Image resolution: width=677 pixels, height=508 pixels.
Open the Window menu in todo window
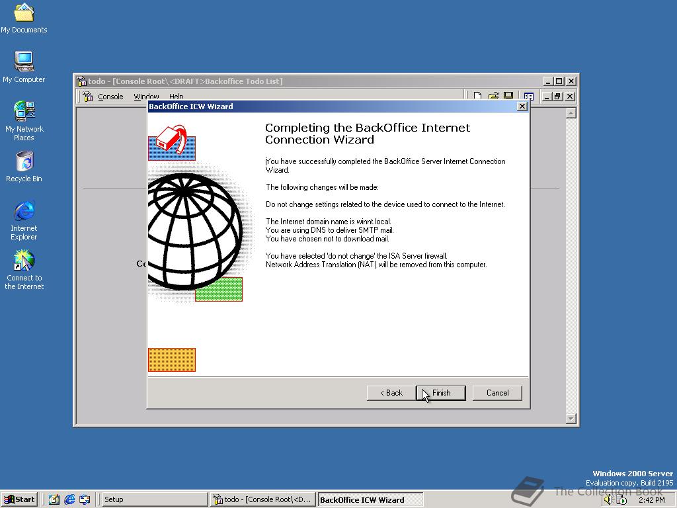(146, 97)
